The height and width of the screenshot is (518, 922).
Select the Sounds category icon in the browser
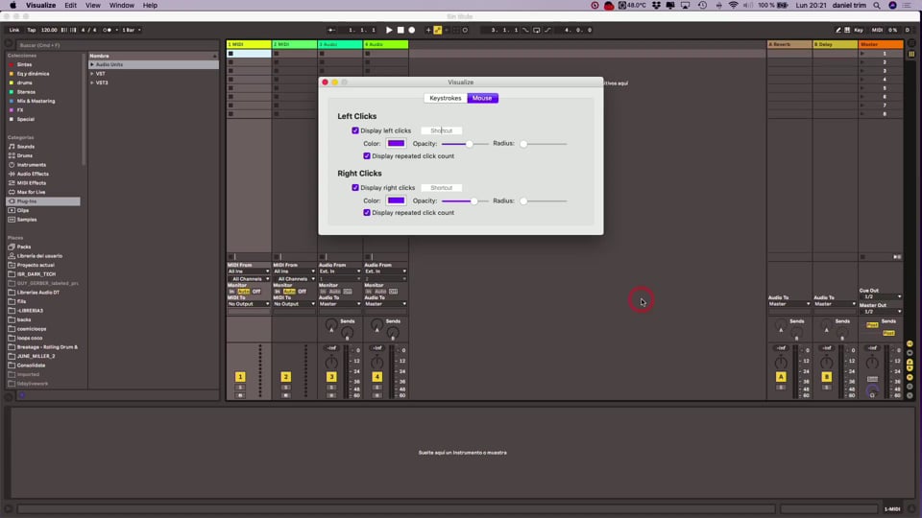(12, 147)
